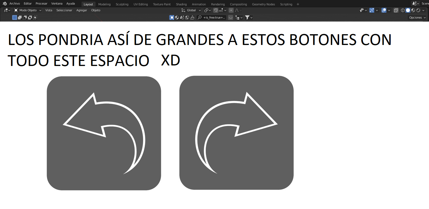Toggle the viewport gizmos button
This screenshot has height=209, width=429.
[372, 10]
